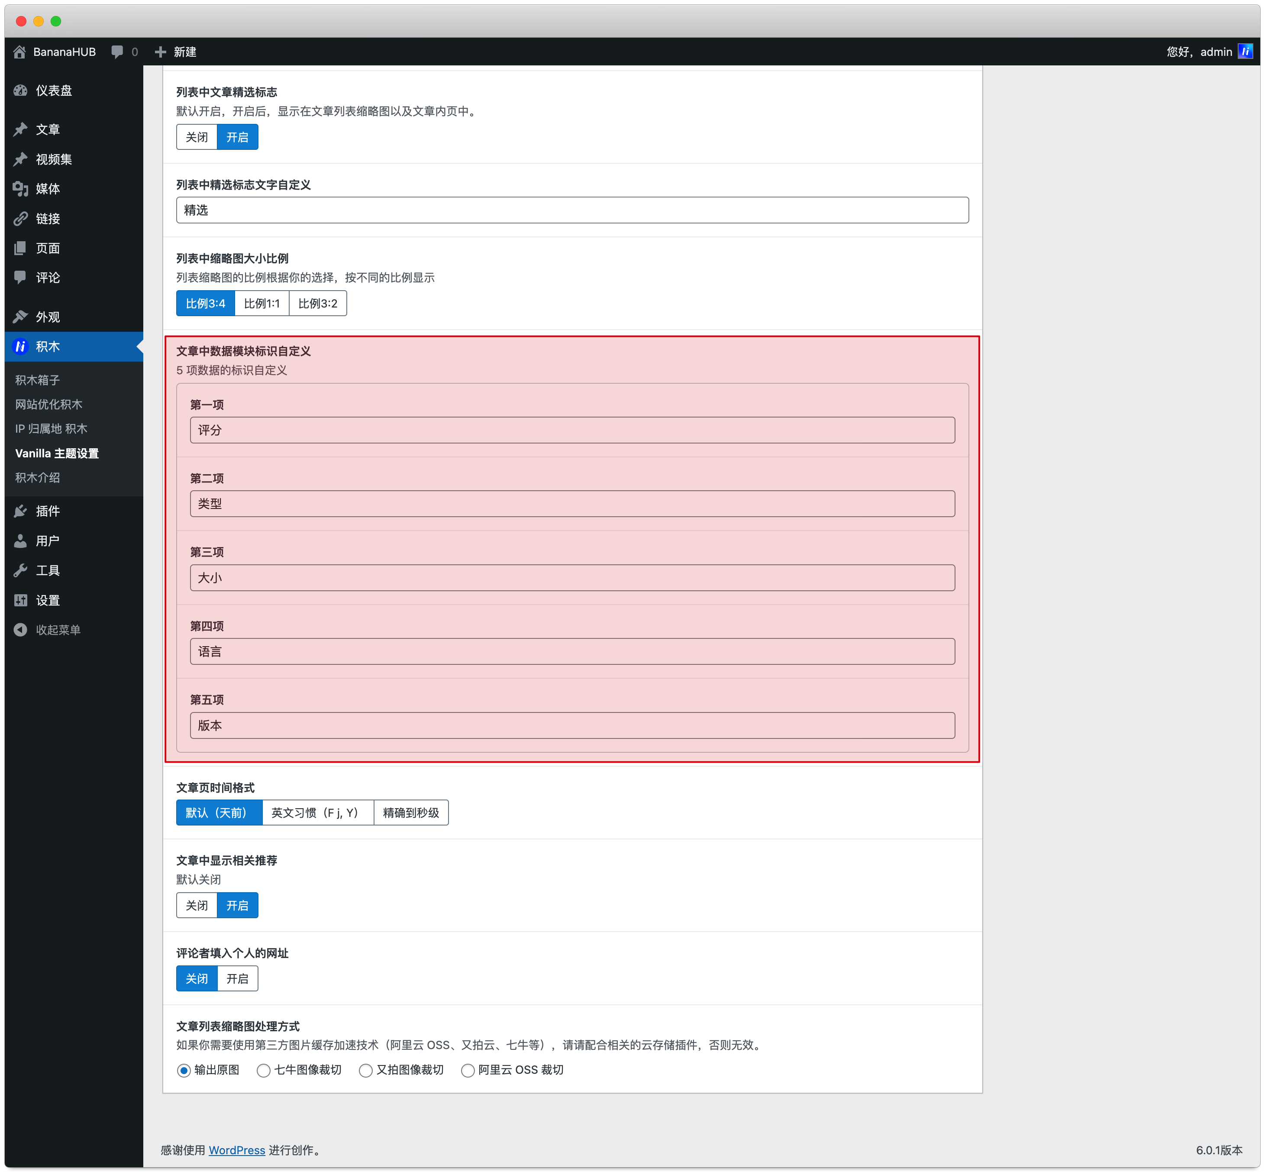Click the 链接 chain icon
The image size is (1265, 1172).
click(x=20, y=219)
